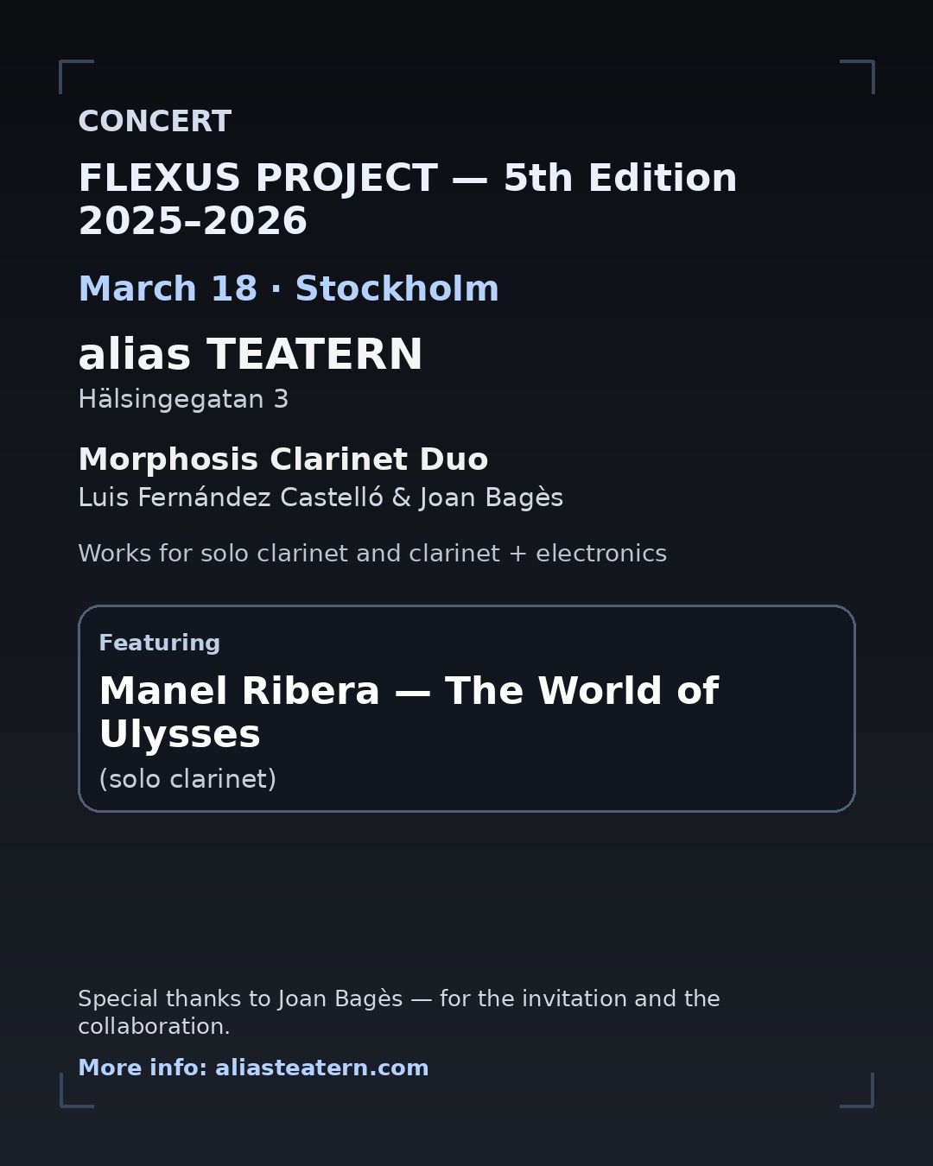This screenshot has height=1166, width=933.
Task: Click the 2025–2026 season text
Action: pyautogui.click(x=193, y=222)
